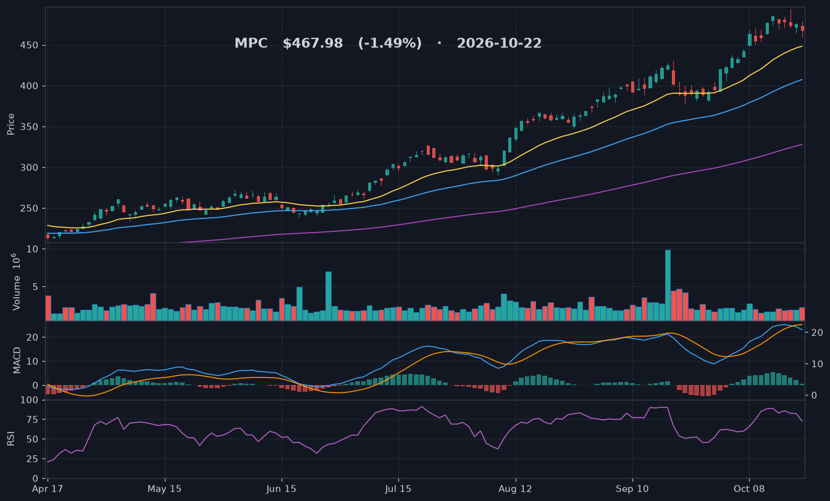The width and height of the screenshot is (830, 501).
Task: Click the 450 tick on the Price axis
Action: tap(31, 46)
